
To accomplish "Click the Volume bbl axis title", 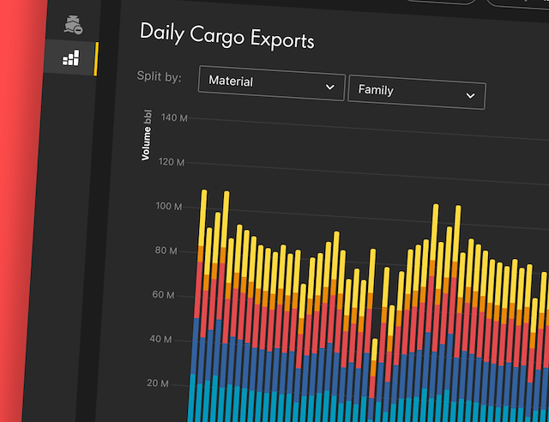I will pyautogui.click(x=147, y=136).
